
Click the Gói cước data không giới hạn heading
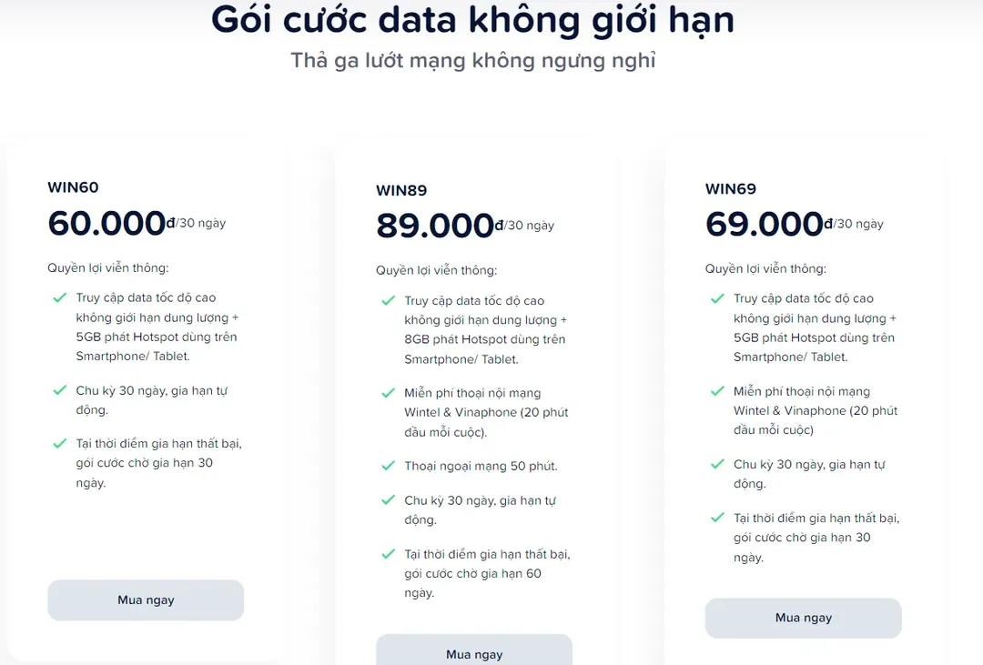[x=472, y=20]
